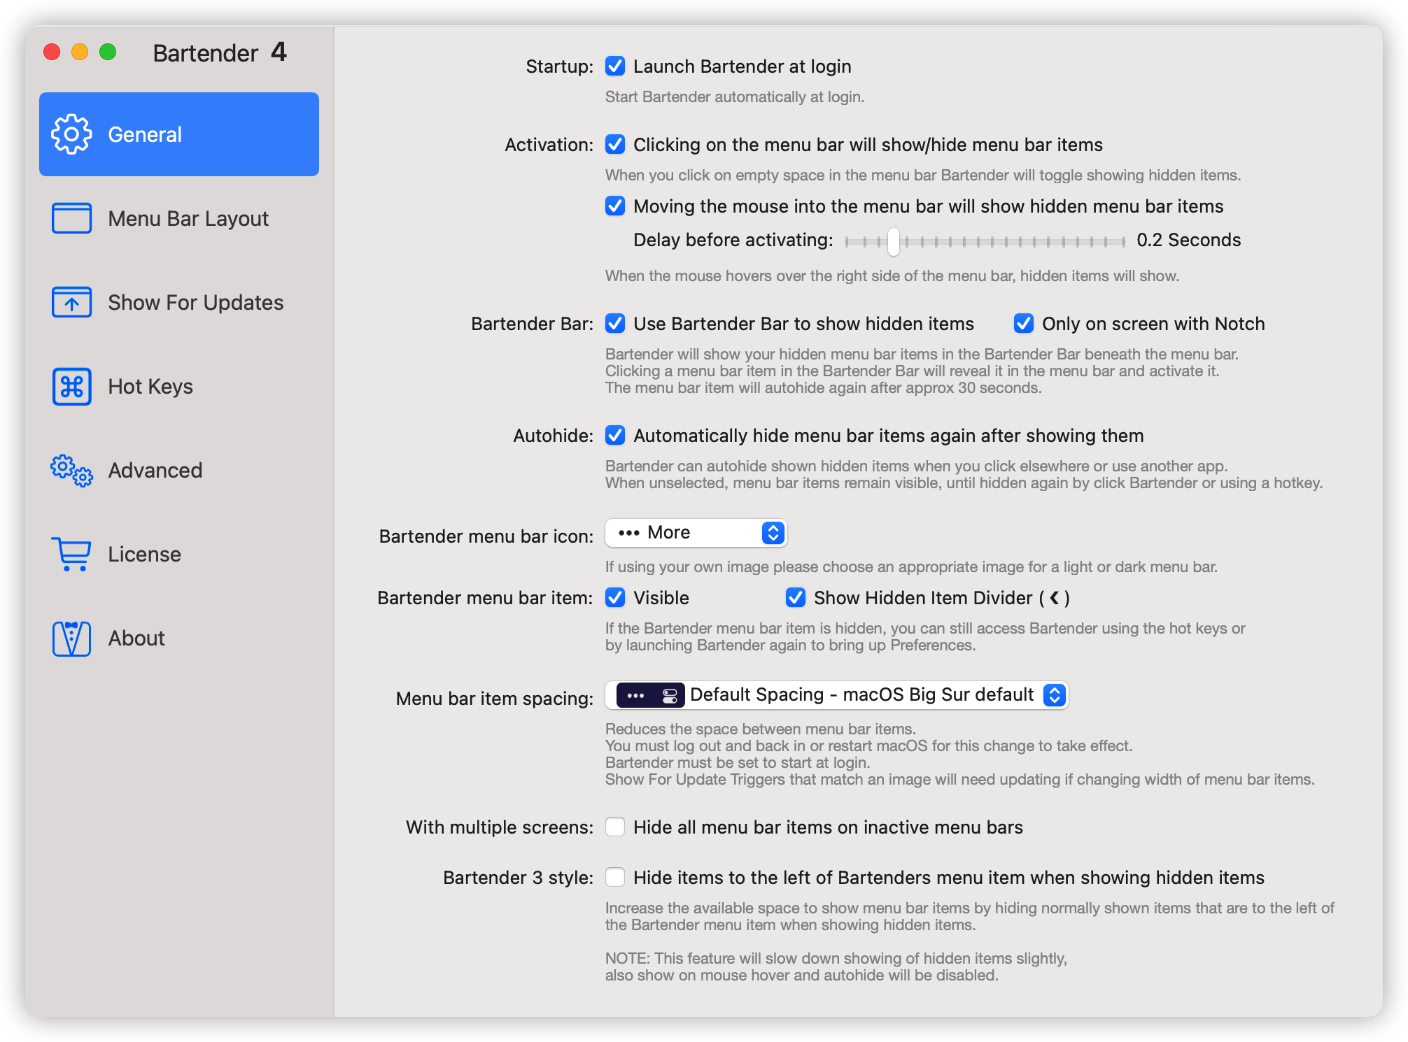This screenshot has width=1408, height=1042.
Task: Click the Hot Keys command-key icon
Action: coord(71,386)
